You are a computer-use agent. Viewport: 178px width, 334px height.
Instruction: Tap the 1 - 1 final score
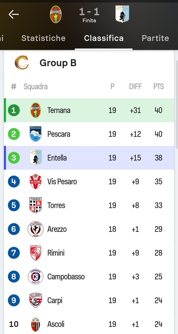coord(89,12)
